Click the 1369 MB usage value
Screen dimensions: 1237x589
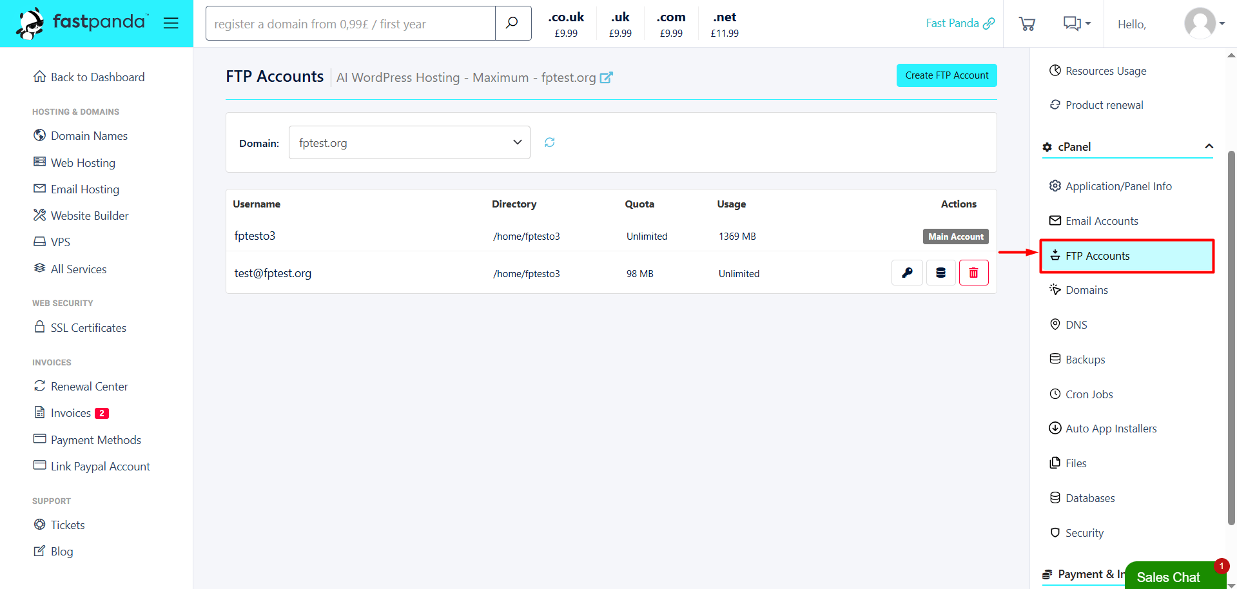(737, 237)
